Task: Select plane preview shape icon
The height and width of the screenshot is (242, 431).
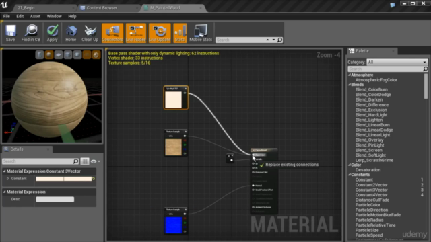Action: tap(59, 55)
